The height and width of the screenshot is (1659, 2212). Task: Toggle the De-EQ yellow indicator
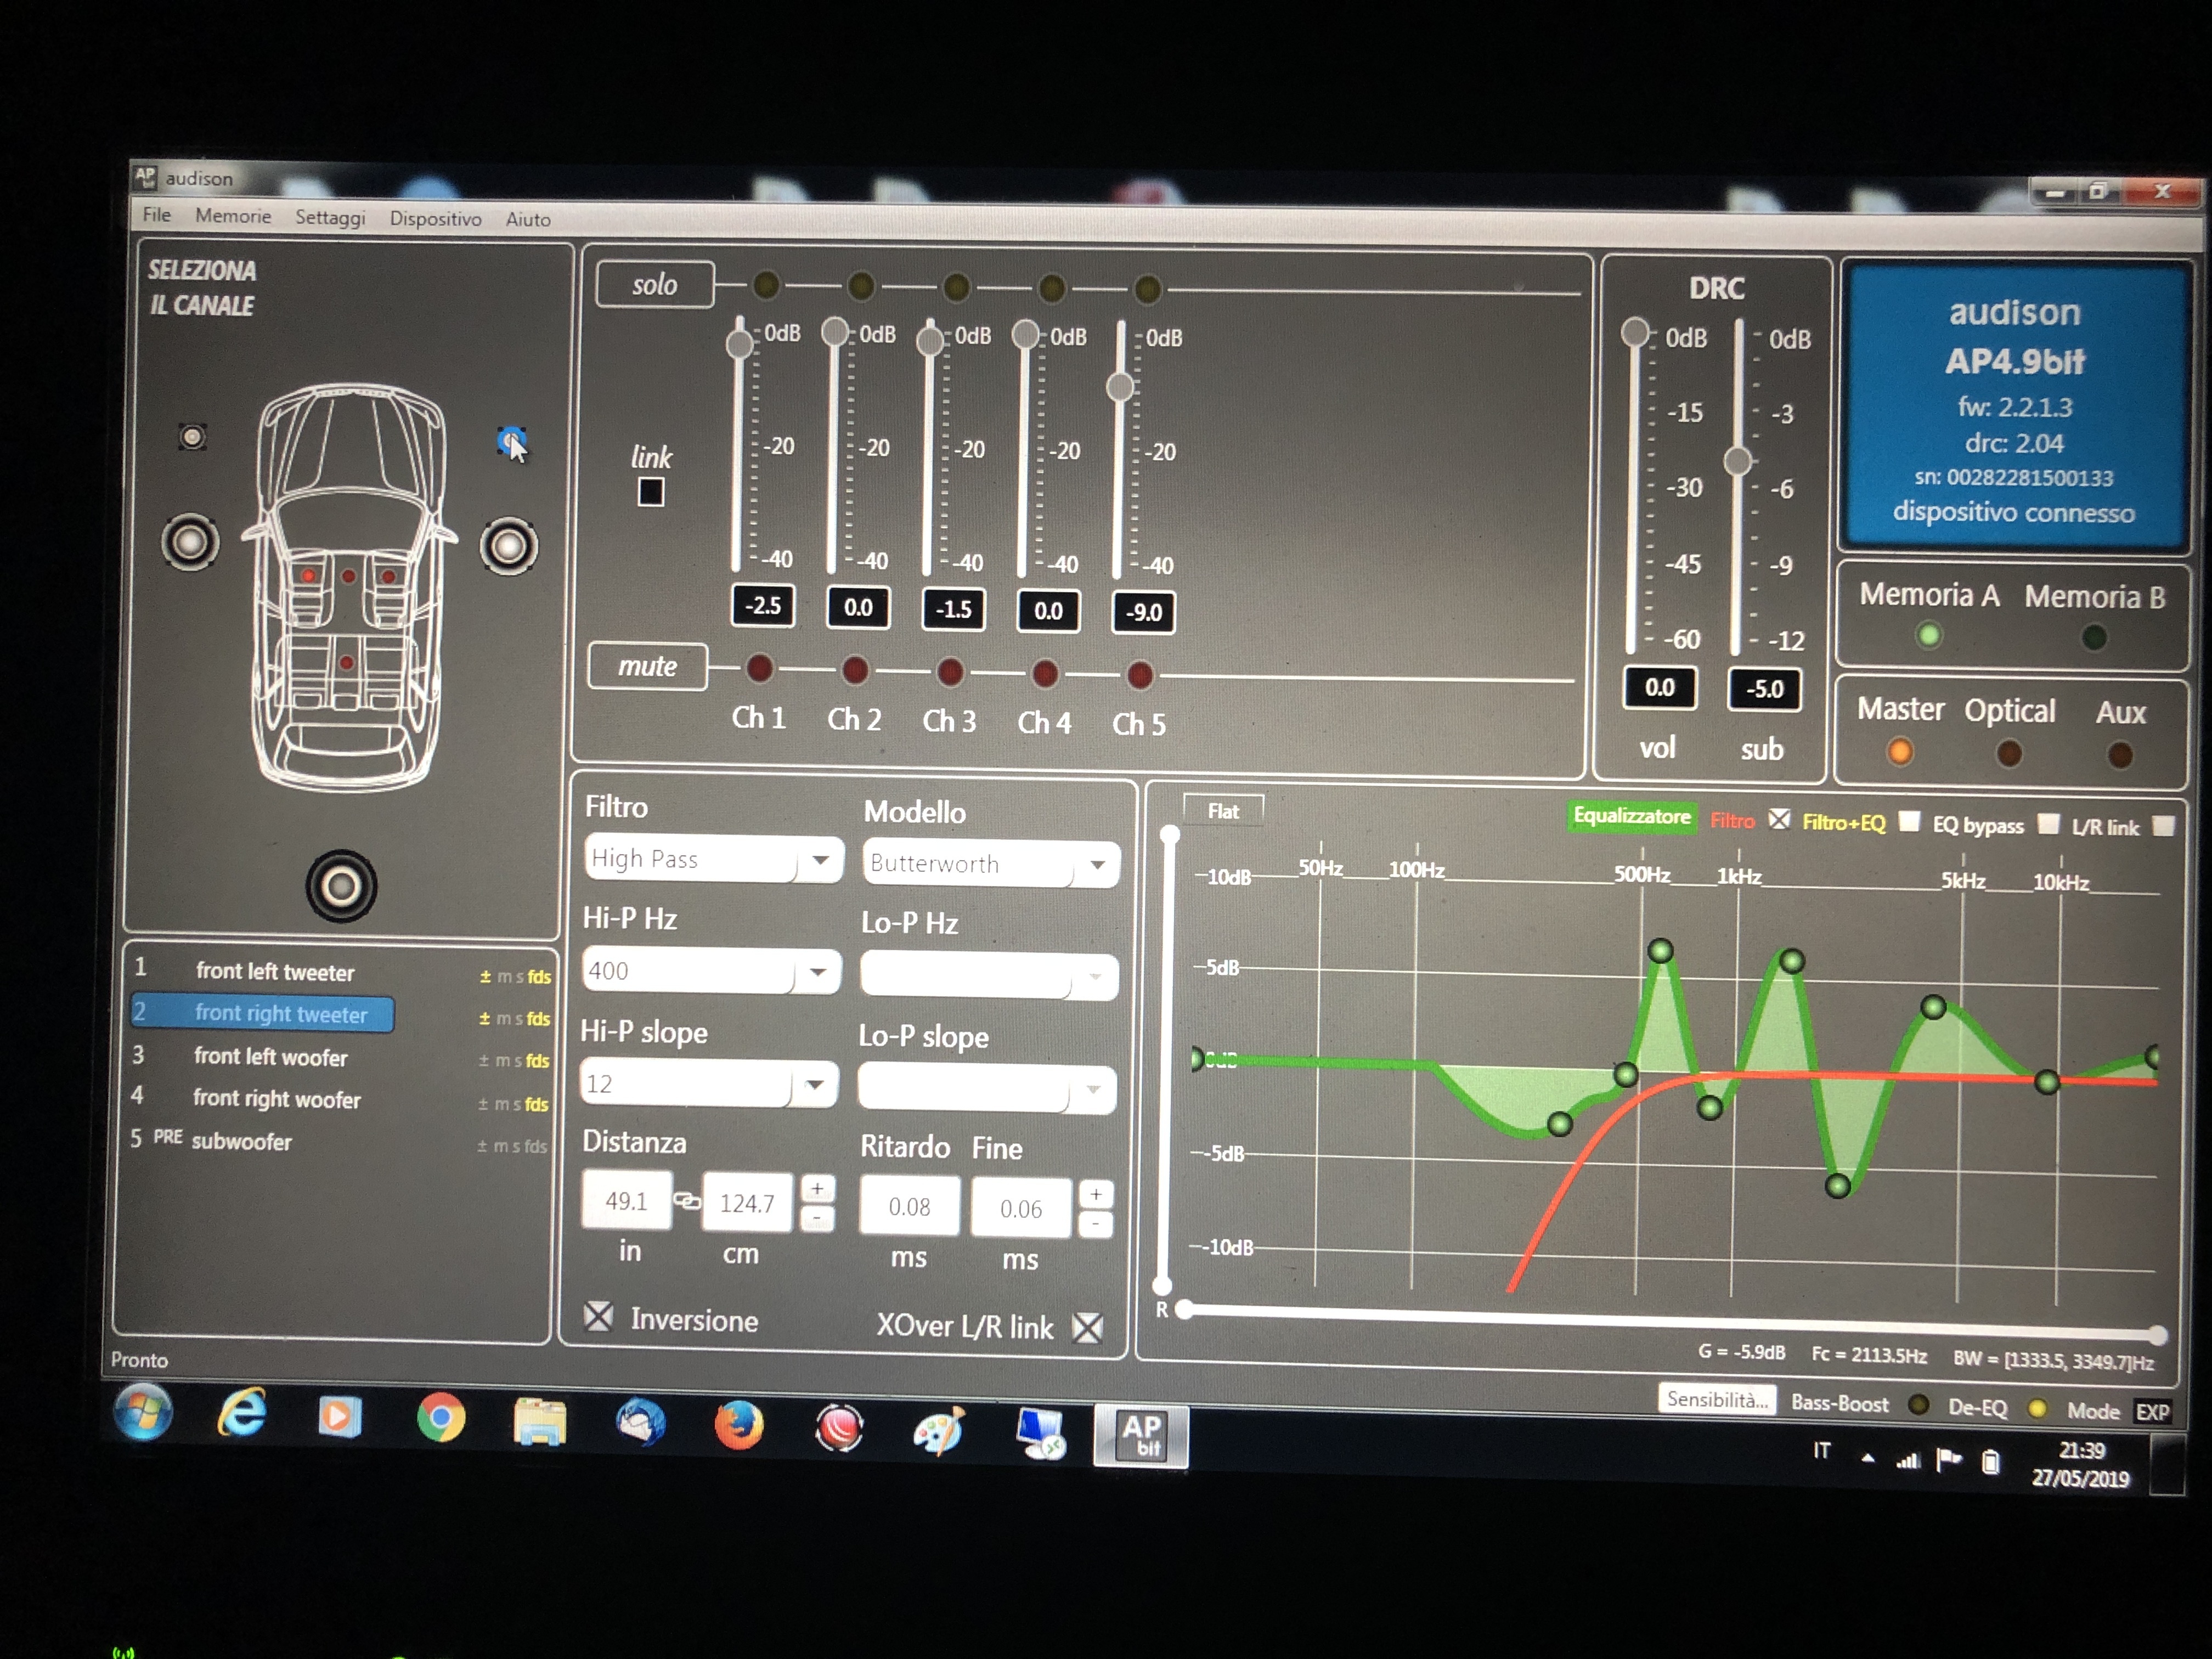2037,1408
